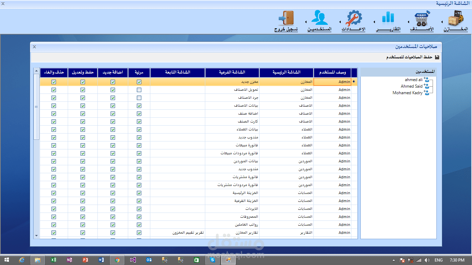Uncheck حذف والغاء for the مخزن جديد row
Image resolution: width=472 pixels, height=265 pixels.
coord(54,82)
